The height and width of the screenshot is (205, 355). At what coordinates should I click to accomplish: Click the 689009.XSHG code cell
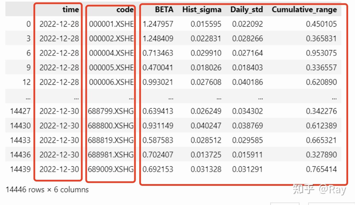click(x=111, y=169)
